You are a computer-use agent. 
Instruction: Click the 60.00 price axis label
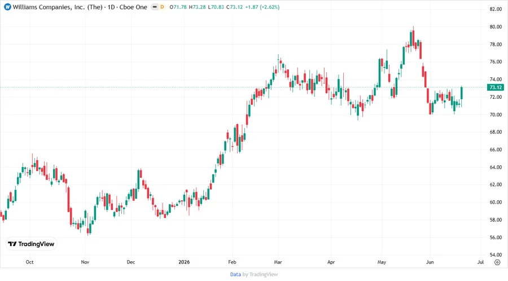point(496,203)
